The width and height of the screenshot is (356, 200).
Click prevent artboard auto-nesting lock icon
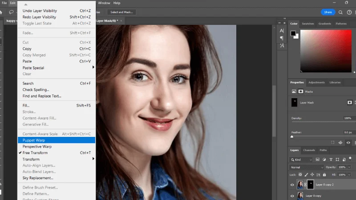318,175
